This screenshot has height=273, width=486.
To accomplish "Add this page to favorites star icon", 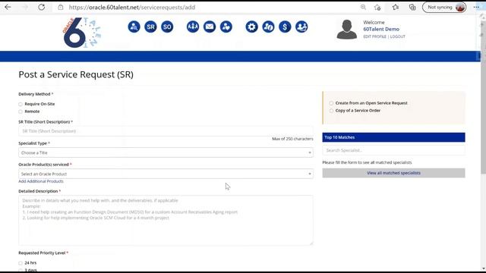I will tap(377, 7).
